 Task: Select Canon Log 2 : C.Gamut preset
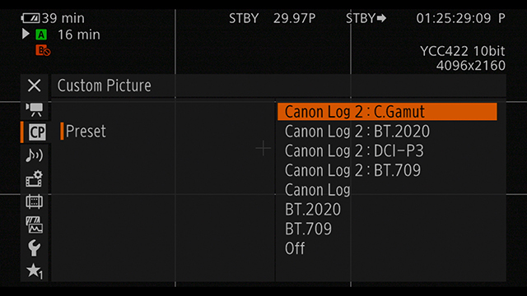click(x=387, y=112)
